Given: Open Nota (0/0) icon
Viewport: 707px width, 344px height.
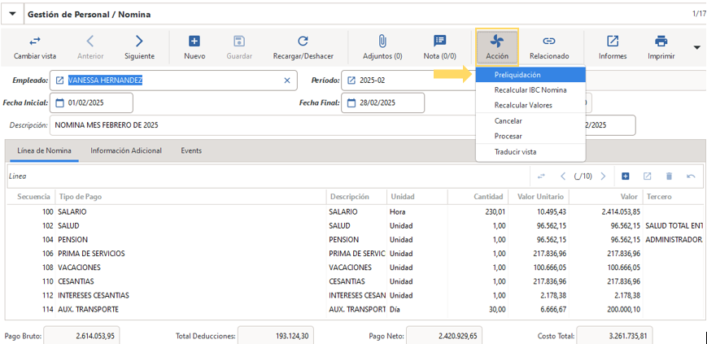Looking at the screenshot, I should click(439, 41).
